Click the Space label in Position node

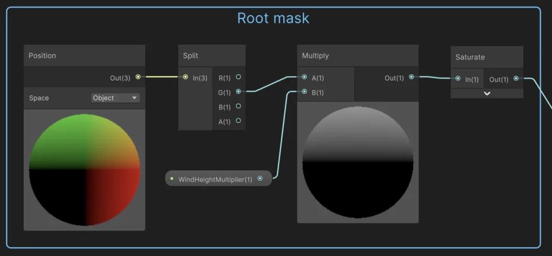pos(39,98)
